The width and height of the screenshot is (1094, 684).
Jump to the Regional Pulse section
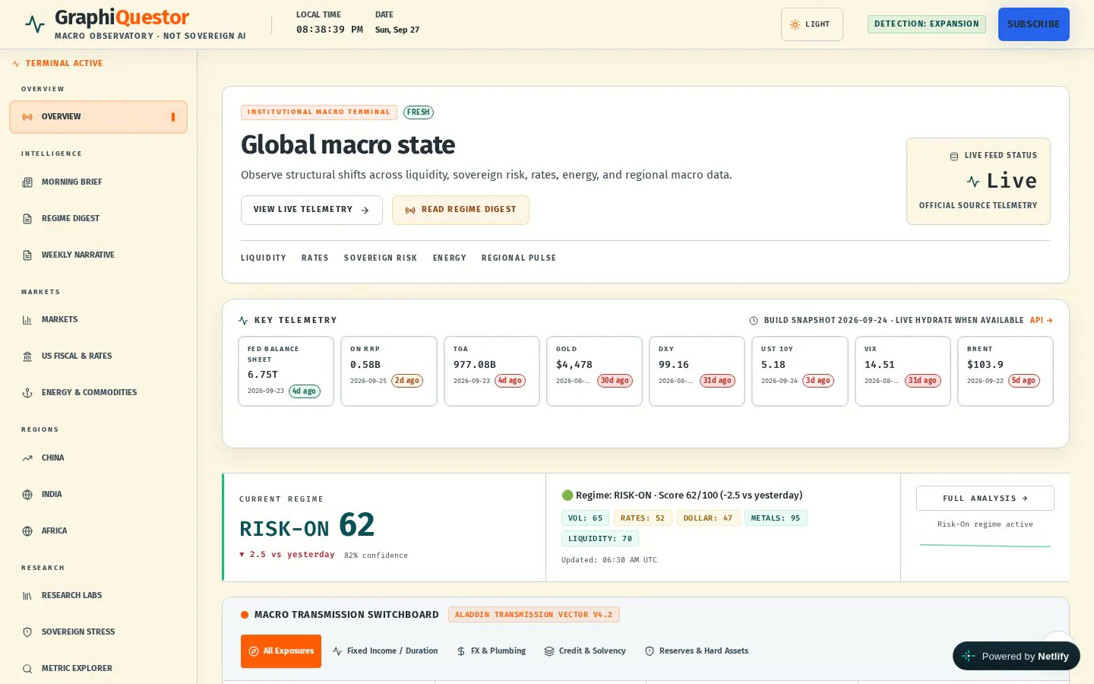point(519,258)
